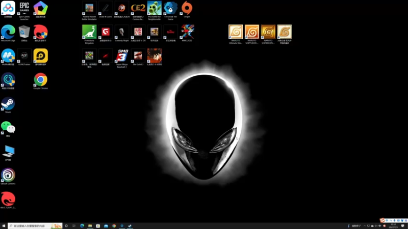Launch PVZ Battle for Neighborville
This screenshot has height=229, width=408.
pos(155,10)
